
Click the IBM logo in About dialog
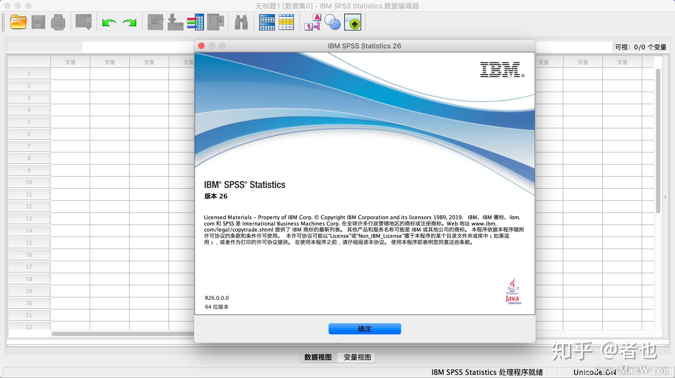tap(502, 70)
